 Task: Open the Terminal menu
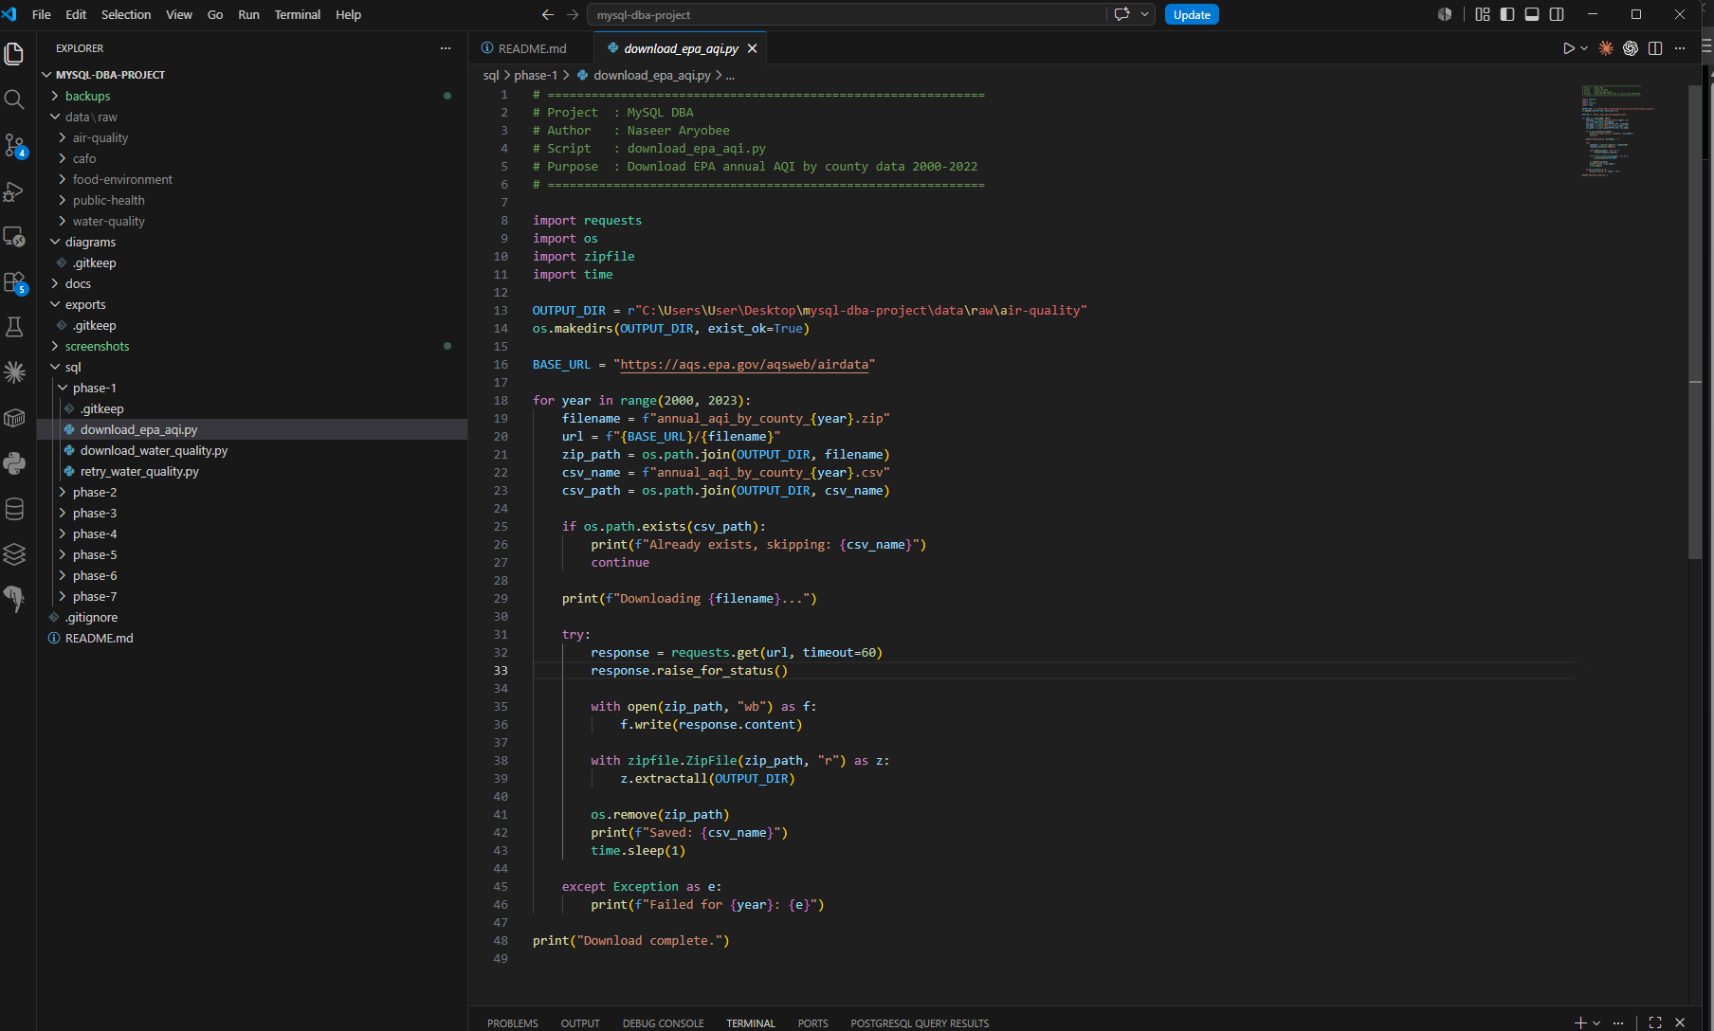click(x=298, y=14)
